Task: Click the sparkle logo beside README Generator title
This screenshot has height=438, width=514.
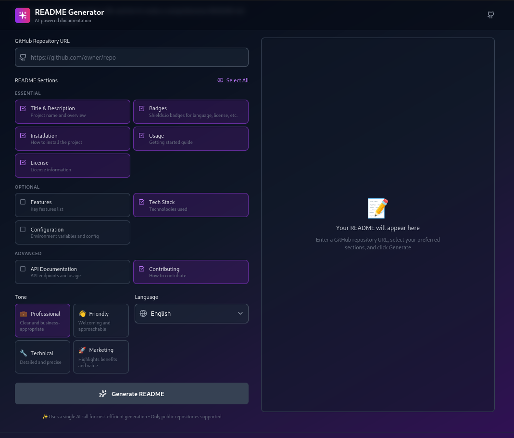Action: click(x=22, y=15)
